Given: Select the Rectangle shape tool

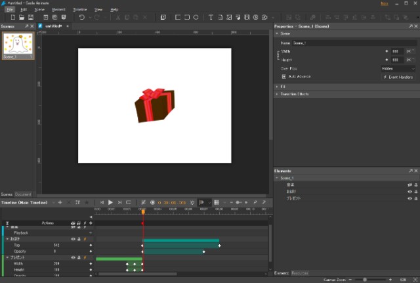Looking at the screenshot, I should click(177, 17).
